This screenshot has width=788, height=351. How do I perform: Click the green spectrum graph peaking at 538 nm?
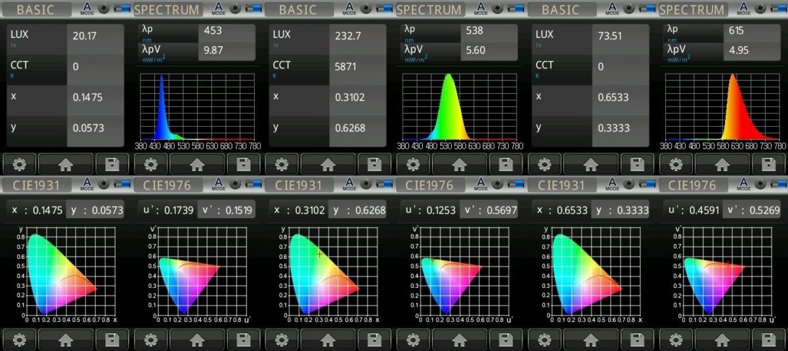[460, 106]
